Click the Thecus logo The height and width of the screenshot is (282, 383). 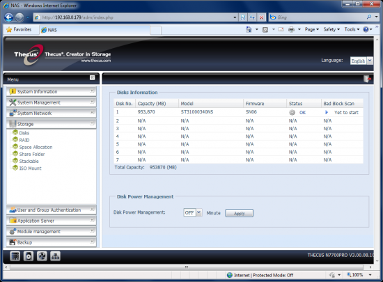click(29, 55)
